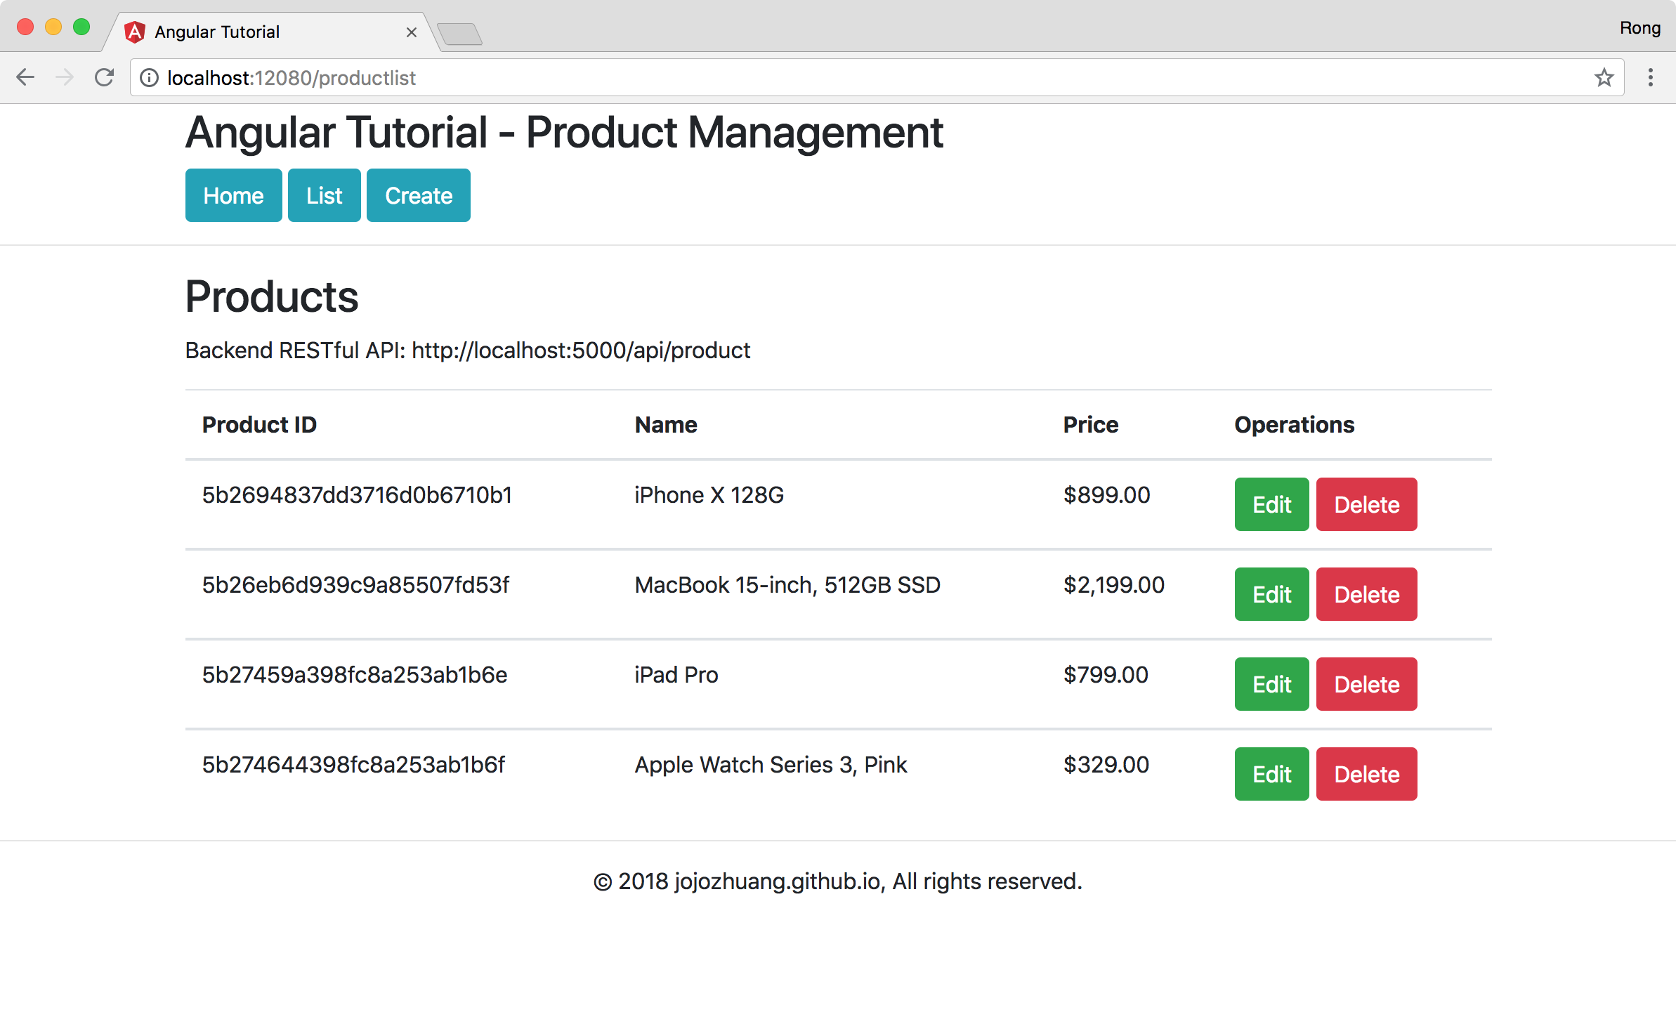The width and height of the screenshot is (1676, 1024).
Task: Click the Products heading
Action: tap(272, 296)
